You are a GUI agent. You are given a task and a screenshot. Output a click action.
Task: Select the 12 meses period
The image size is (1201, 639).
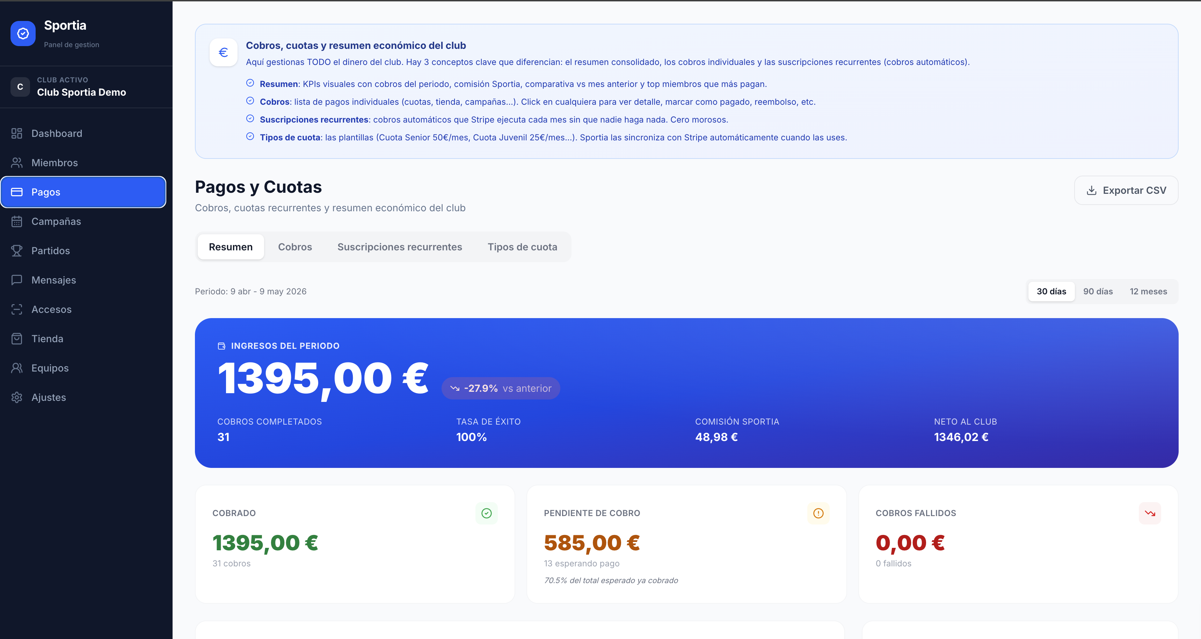pyautogui.click(x=1148, y=291)
